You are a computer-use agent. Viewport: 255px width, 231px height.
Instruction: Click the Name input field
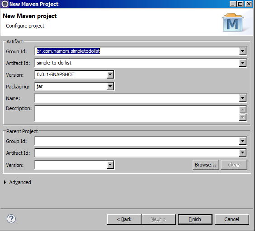coord(137,98)
